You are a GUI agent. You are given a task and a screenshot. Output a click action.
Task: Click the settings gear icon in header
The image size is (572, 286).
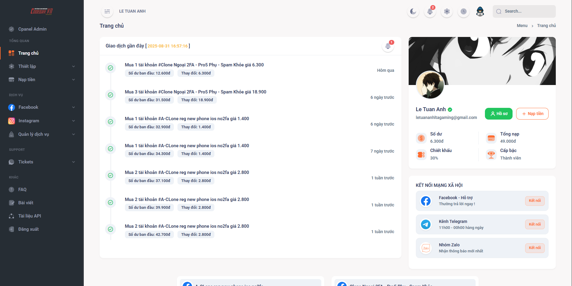coord(447,11)
